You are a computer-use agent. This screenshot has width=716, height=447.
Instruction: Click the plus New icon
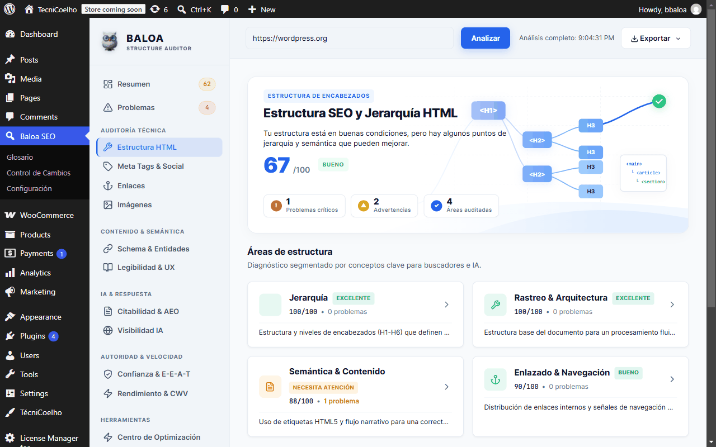coord(252,9)
